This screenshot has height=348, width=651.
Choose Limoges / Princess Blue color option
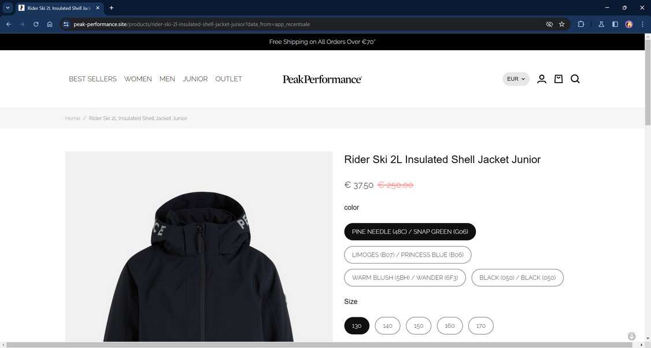coord(408,254)
